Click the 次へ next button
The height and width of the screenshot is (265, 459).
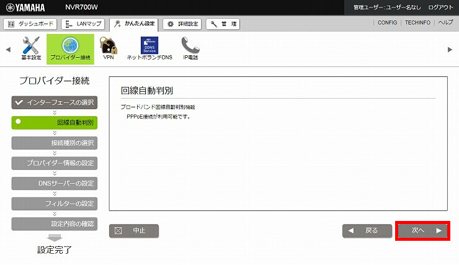(422, 231)
